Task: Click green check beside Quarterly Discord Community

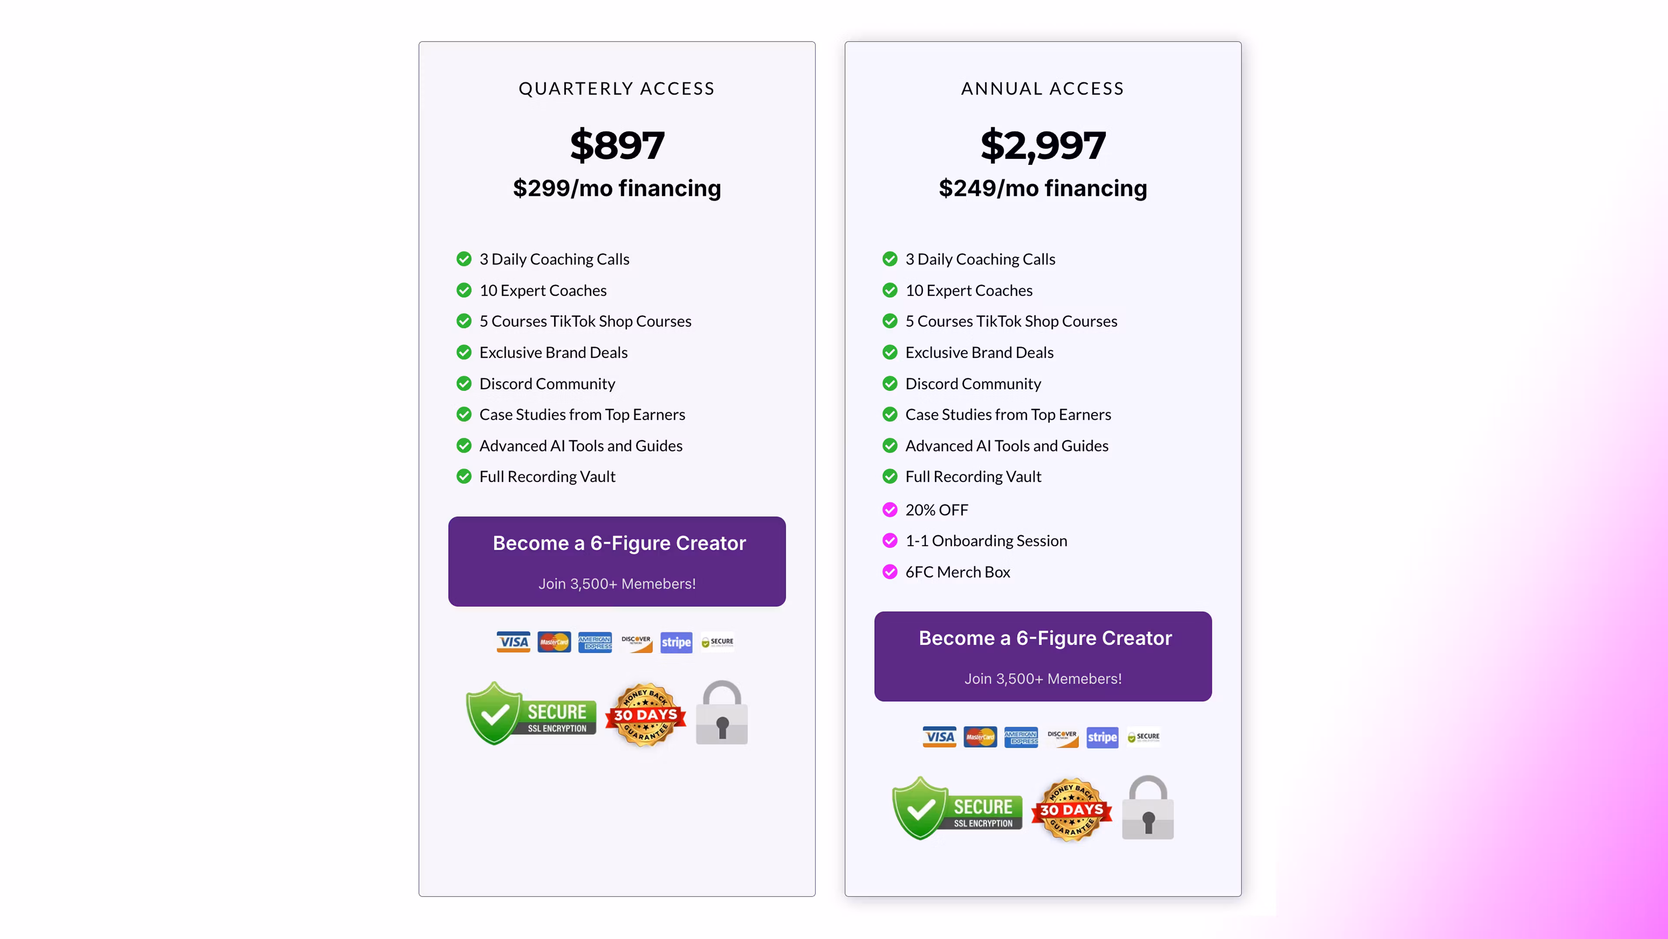Action: click(463, 384)
